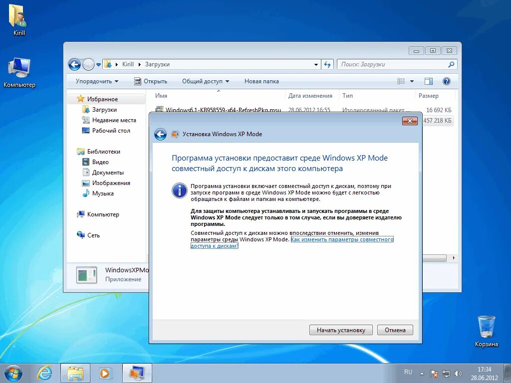The width and height of the screenshot is (511, 383).
Task: Click WindowsXPMode thumbnail in details pane
Action: click(86, 275)
